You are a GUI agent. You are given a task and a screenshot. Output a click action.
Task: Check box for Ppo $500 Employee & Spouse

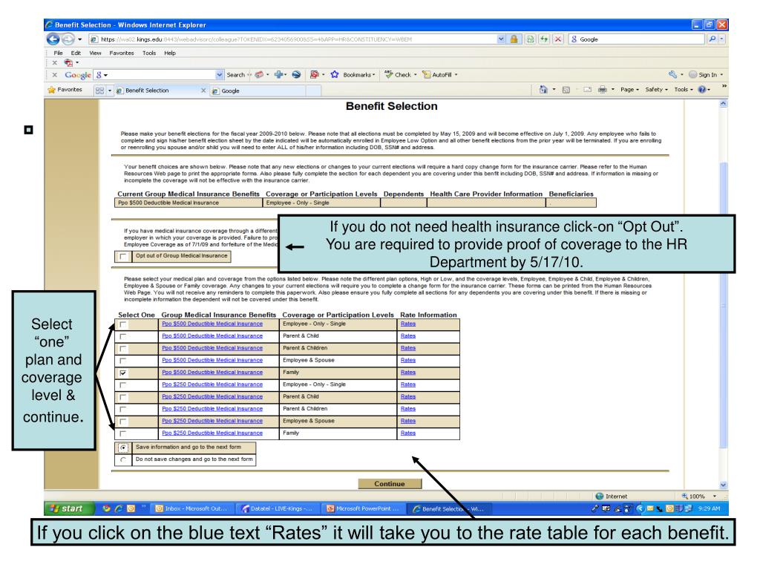pyautogui.click(x=123, y=361)
